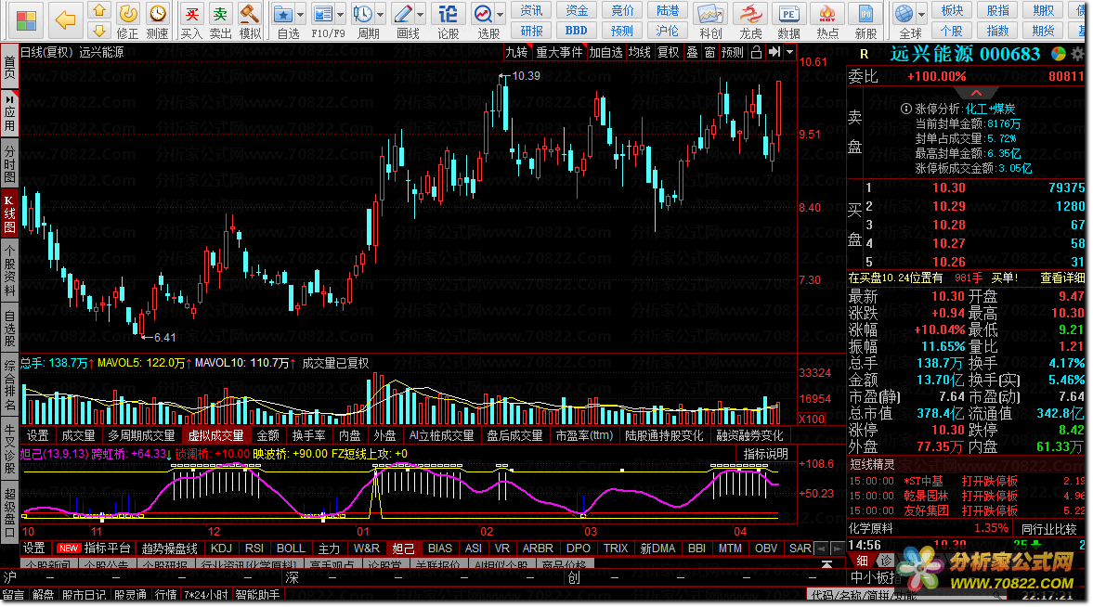Open the 模拟 simulation gavel icon

click(250, 21)
